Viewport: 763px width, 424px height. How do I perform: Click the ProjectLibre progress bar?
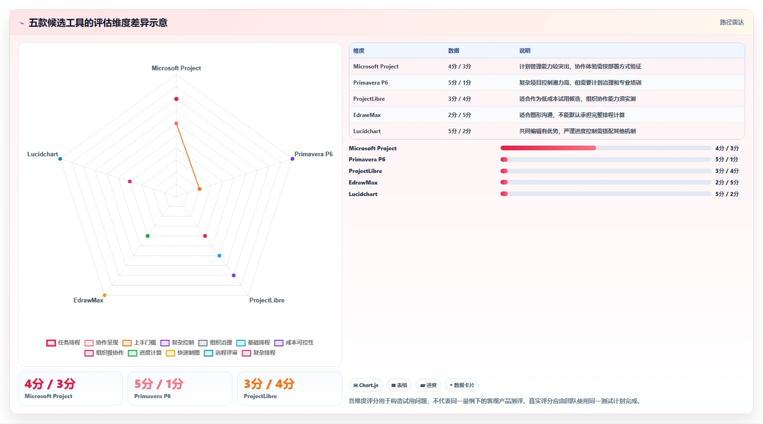(x=606, y=171)
